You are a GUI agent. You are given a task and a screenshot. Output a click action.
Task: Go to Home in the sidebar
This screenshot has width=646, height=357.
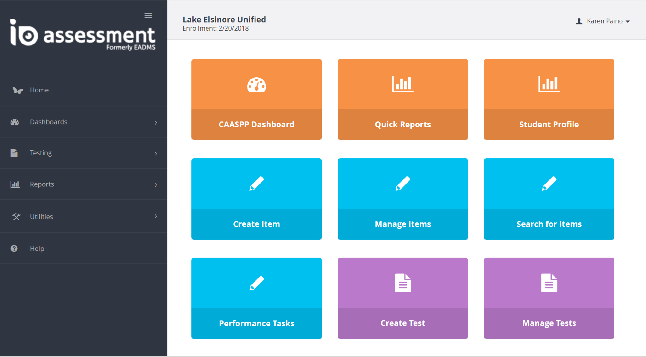click(x=39, y=90)
